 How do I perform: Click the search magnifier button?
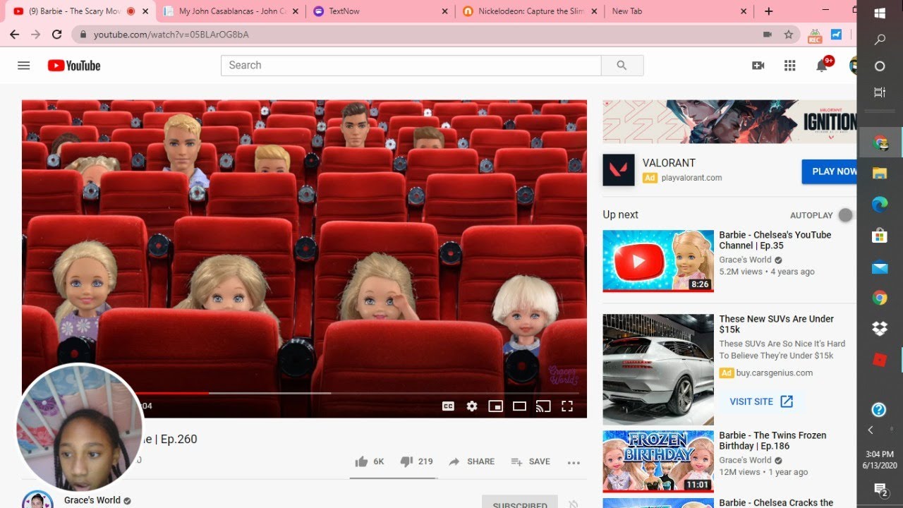(622, 66)
